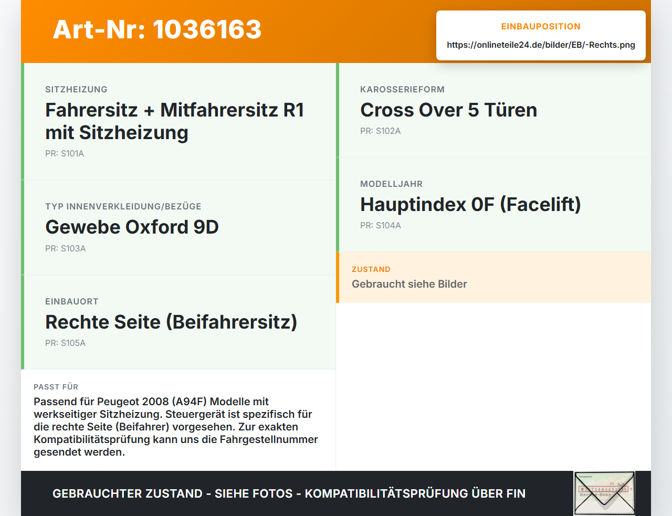This screenshot has width=672, height=516.
Task: Click the PR: S105A code
Action: coord(65,343)
